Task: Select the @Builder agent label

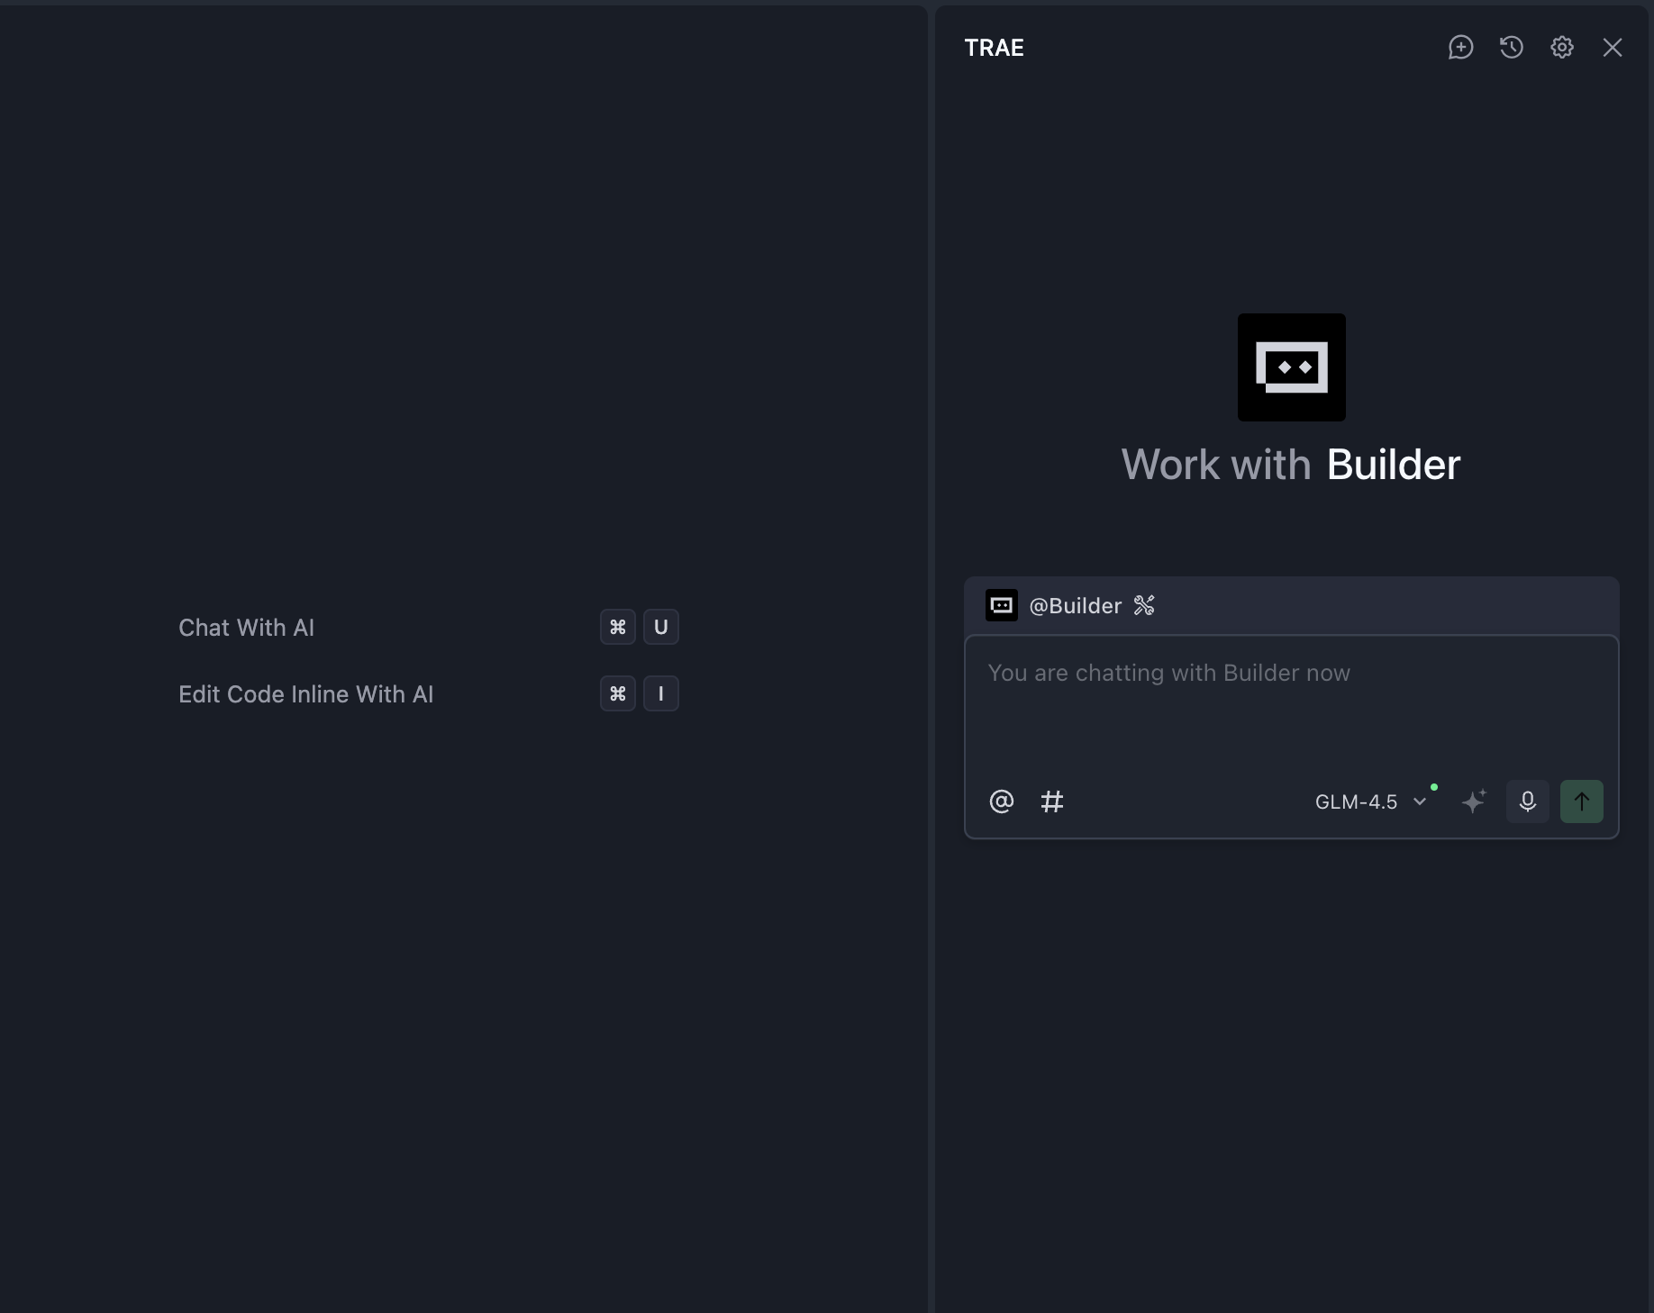Action: pos(1075,605)
